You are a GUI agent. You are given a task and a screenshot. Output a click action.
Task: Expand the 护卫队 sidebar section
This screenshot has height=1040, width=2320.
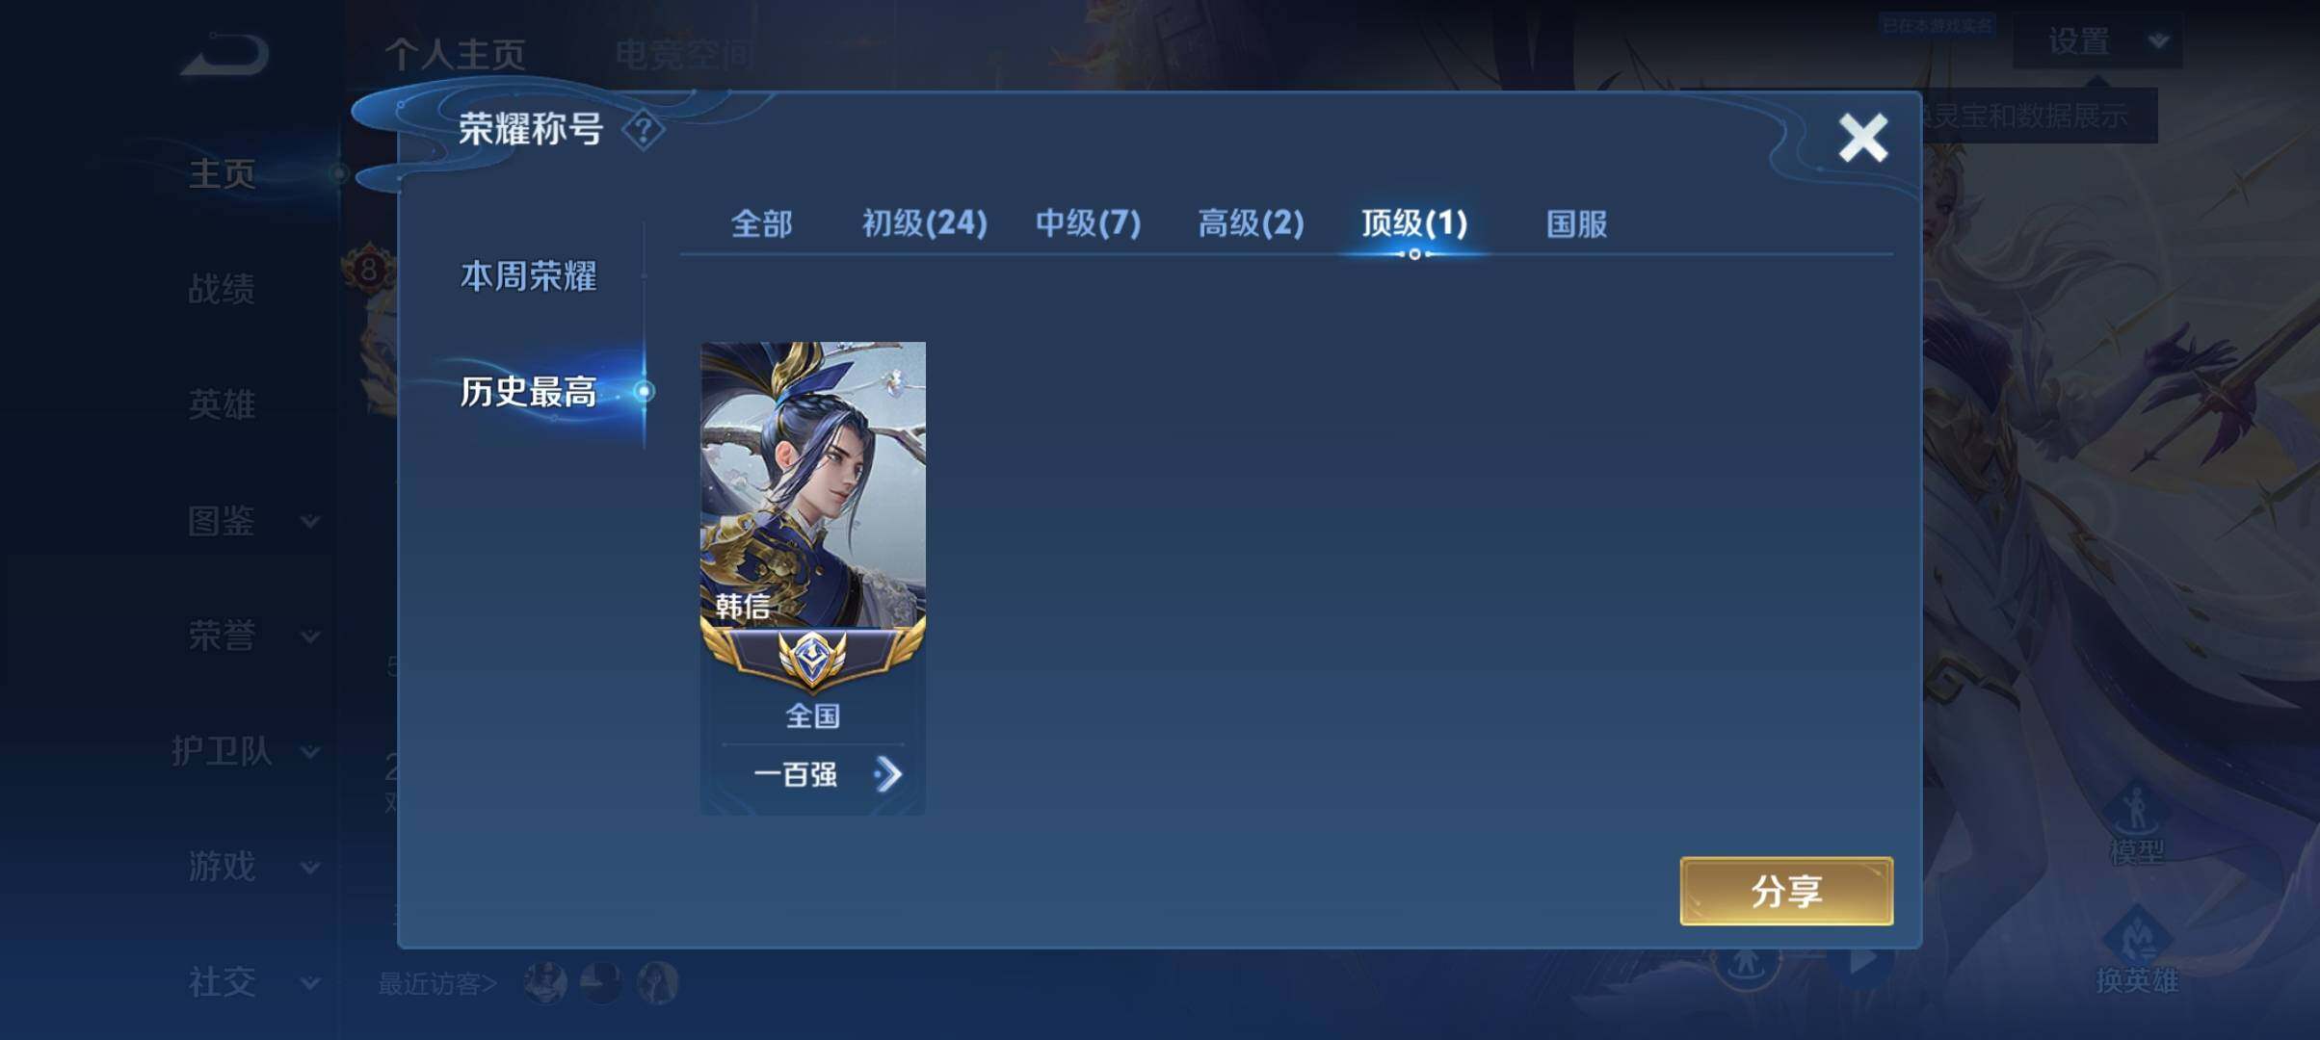245,751
